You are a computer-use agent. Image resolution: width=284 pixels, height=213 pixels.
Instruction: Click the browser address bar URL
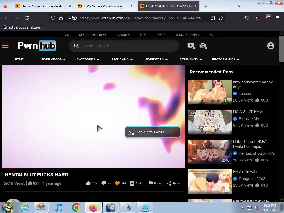pos(140,18)
